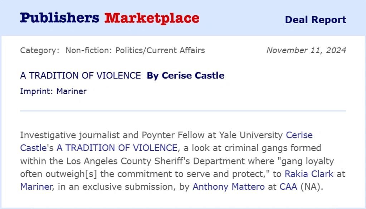Viewport: 366px width, 209px height.
Task: Click the Cerise Castle author link in paragraph
Action: pos(299,135)
